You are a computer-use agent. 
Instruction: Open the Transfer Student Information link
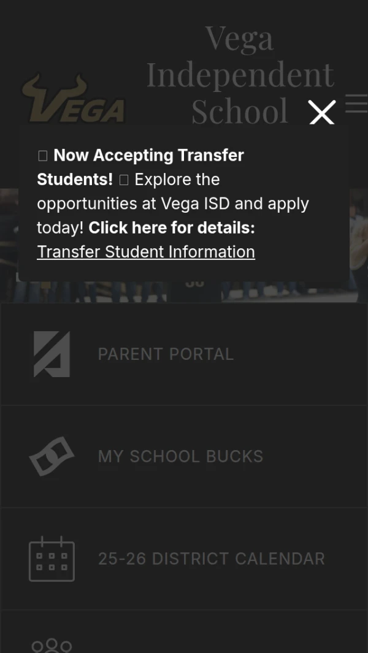146,251
